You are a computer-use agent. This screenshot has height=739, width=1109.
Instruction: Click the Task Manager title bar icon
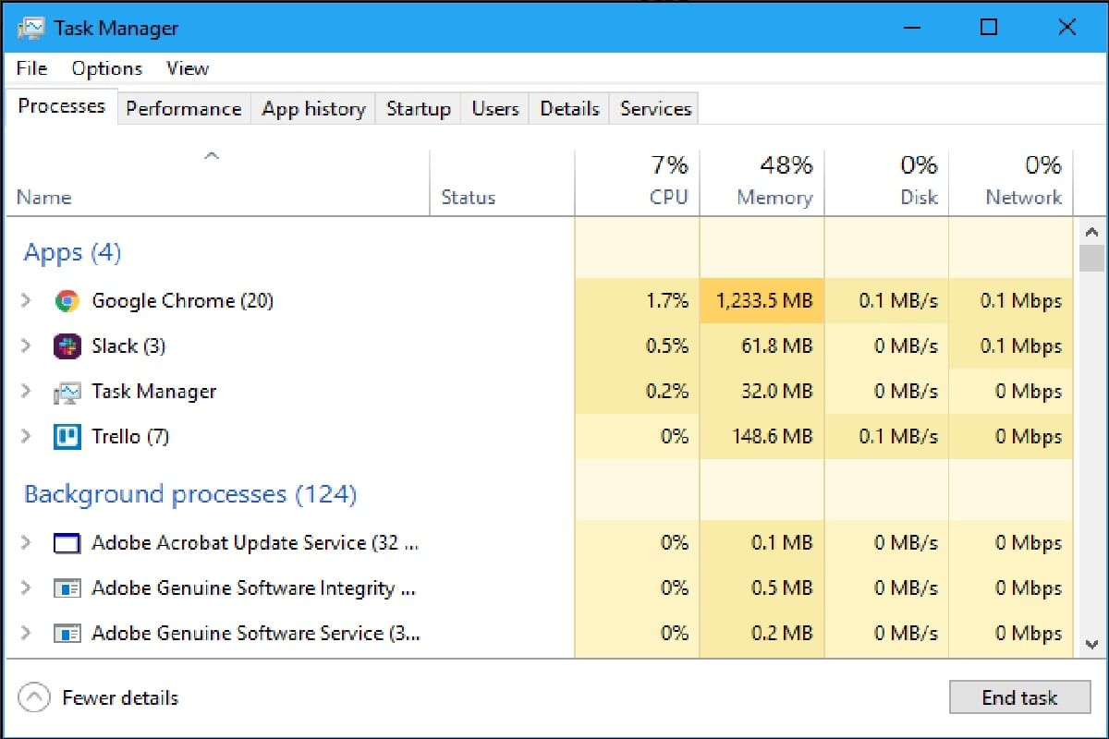31,27
